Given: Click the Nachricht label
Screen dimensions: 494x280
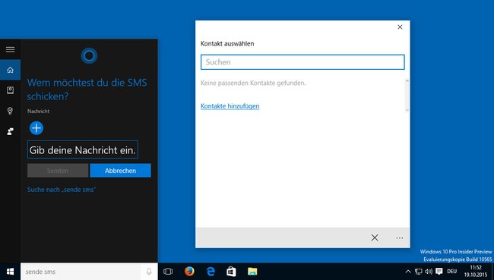Looking at the screenshot, I should point(38,111).
